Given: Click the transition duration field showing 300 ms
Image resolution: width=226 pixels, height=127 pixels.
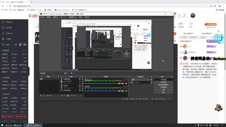Looking at the screenshot, I should [x=142, y=82].
